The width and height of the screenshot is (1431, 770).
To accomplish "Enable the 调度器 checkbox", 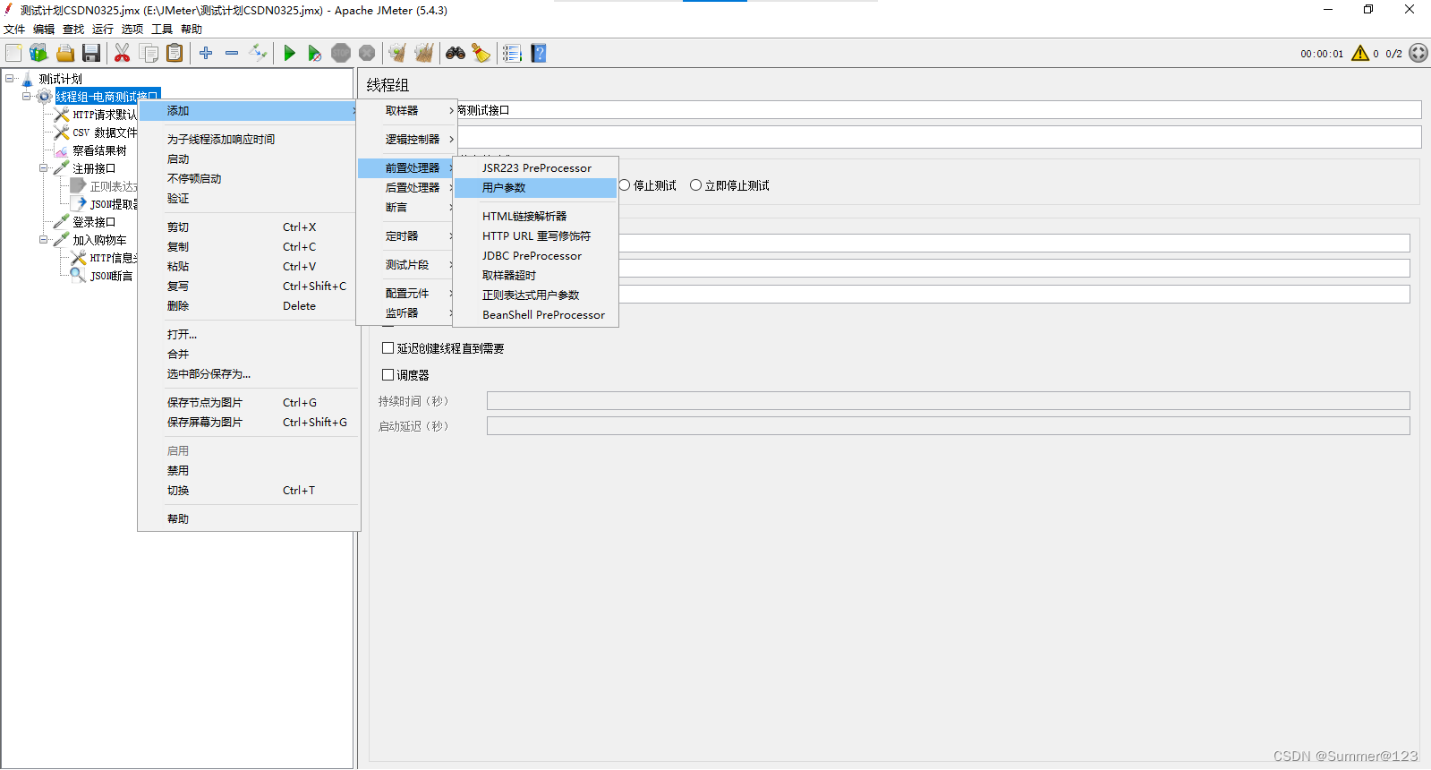I will (x=388, y=375).
